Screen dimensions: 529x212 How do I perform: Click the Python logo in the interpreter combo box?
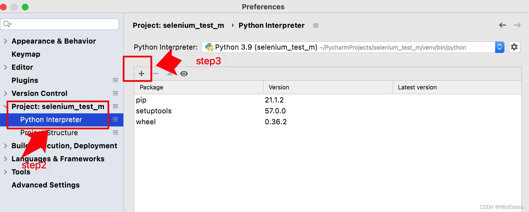(x=209, y=47)
